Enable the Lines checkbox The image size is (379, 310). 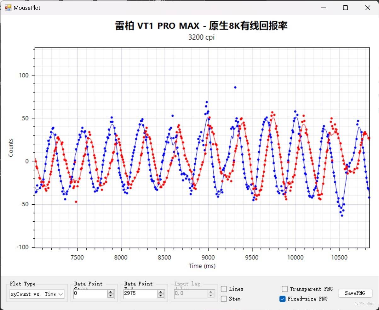pyautogui.click(x=224, y=289)
